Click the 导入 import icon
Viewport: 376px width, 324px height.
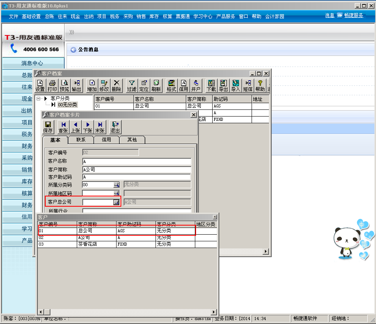[235, 85]
